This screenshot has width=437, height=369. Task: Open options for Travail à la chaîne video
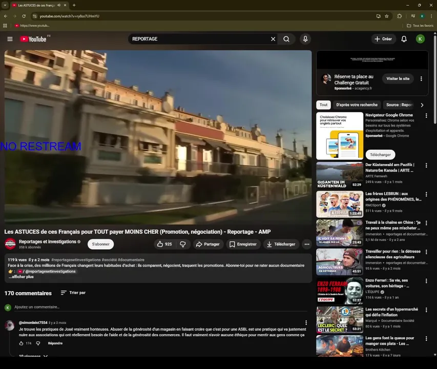[426, 223]
